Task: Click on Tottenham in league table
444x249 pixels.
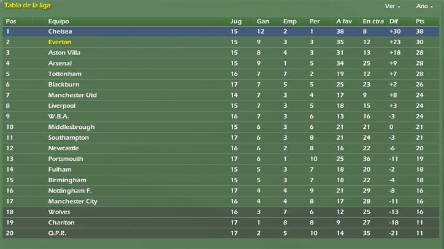Action: (65, 74)
